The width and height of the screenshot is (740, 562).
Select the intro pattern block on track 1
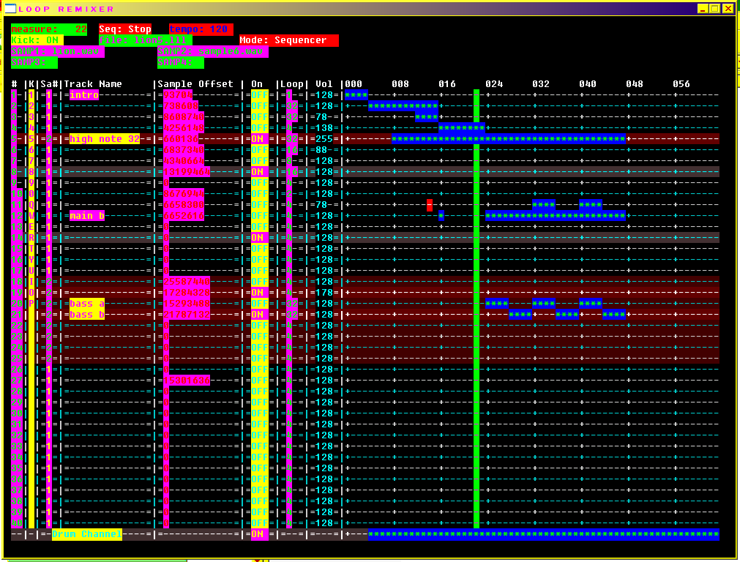[x=356, y=95]
